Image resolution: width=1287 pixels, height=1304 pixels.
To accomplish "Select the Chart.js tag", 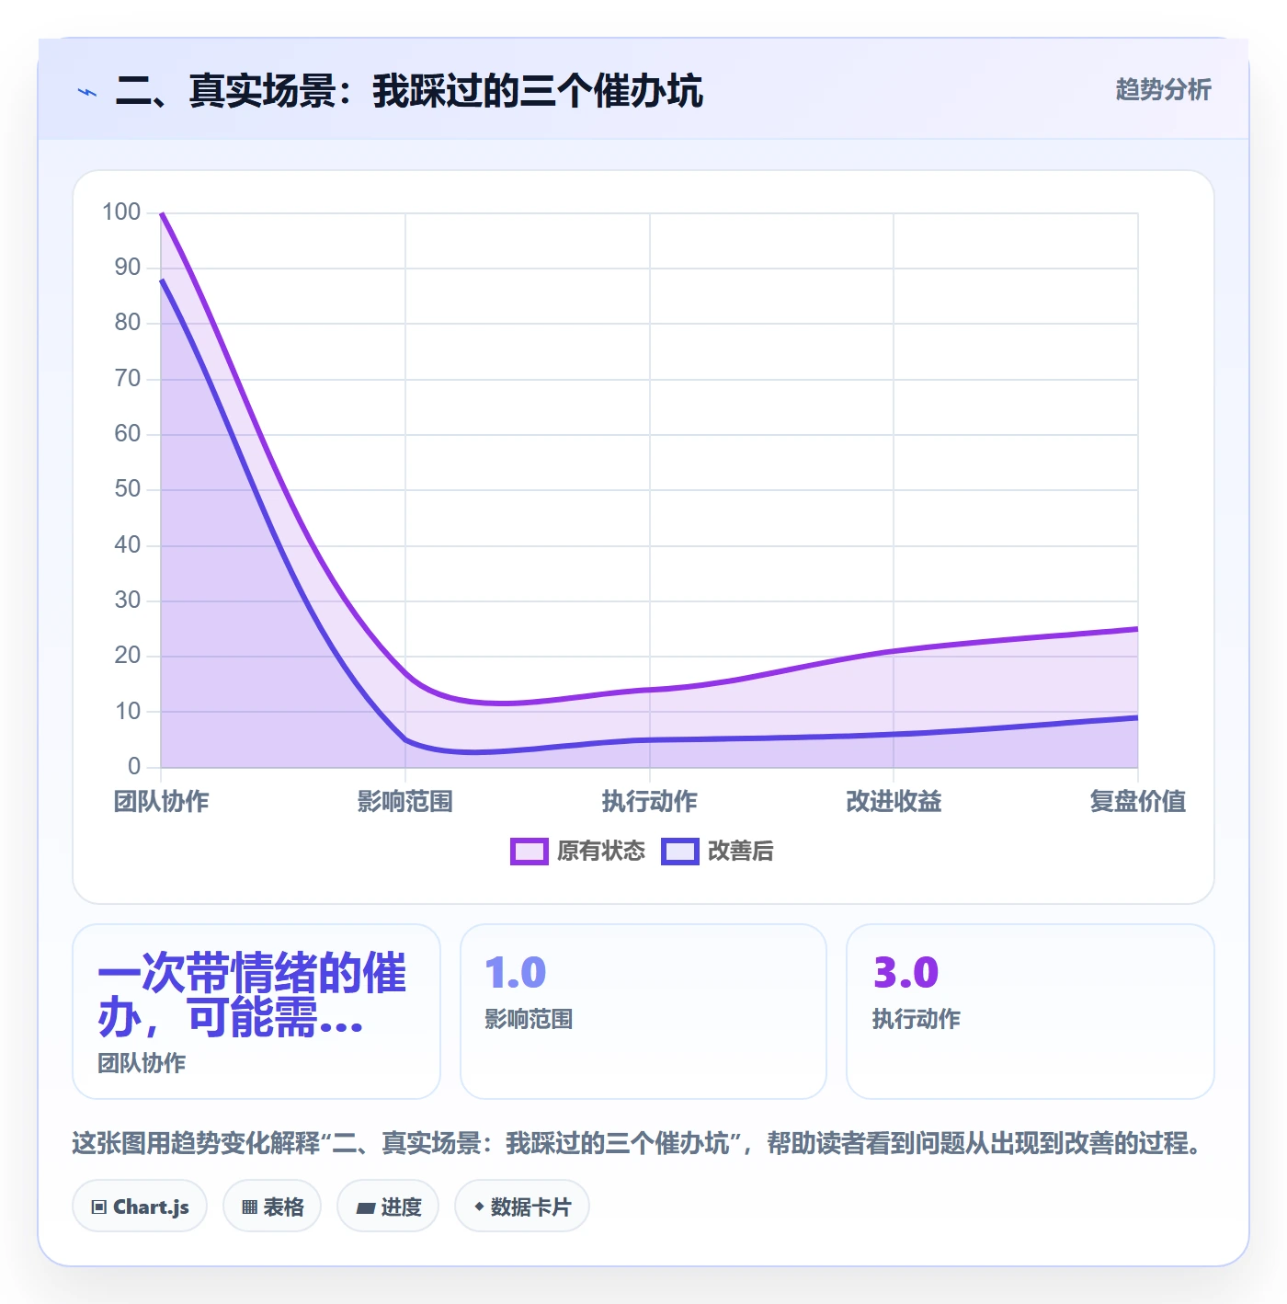I will 140,1207.
